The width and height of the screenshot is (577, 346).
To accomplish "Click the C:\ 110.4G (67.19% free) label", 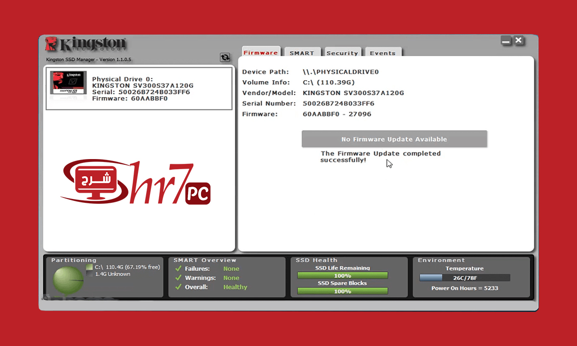I will point(127,267).
